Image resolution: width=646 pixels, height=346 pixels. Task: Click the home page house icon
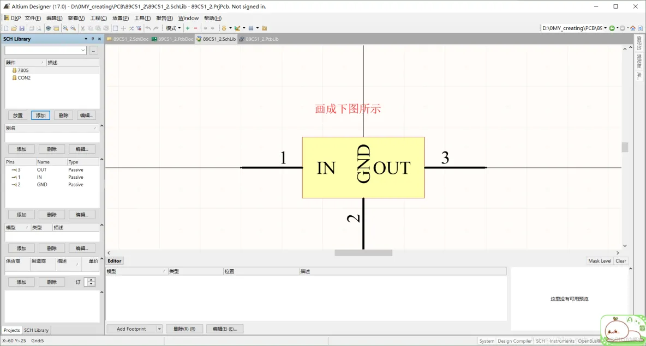pos(633,28)
